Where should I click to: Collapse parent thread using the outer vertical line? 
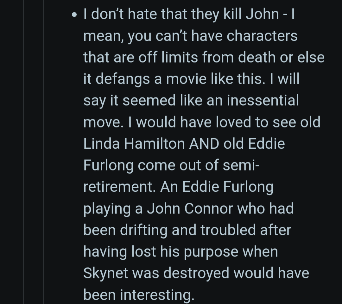23,152
